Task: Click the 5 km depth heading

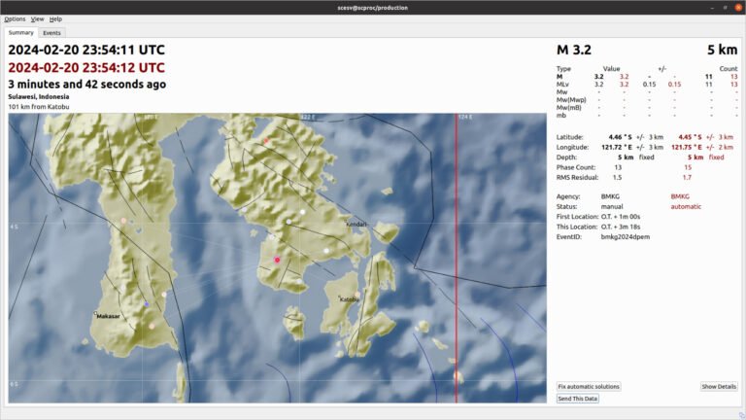Action: pyautogui.click(x=722, y=50)
